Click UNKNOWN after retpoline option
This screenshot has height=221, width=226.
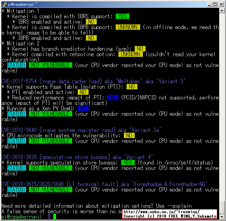click(x=130, y=54)
